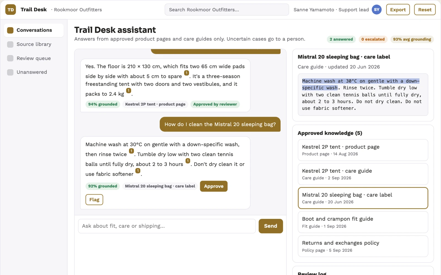
Task: Open Boot and crampon fit guide card
Action: (363, 222)
